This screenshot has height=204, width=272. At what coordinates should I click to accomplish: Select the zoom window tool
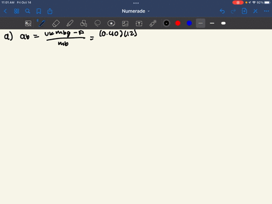[28, 23]
